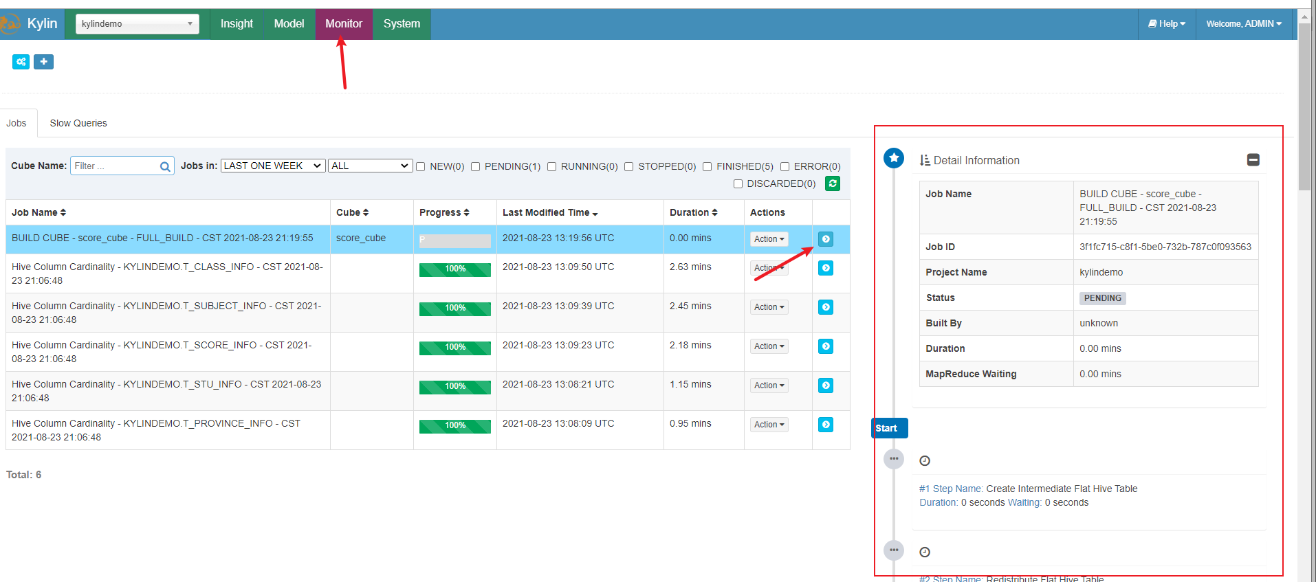This screenshot has height=582, width=1316.
Task: Toggle the STOPPED(0) checkbox
Action: pos(628,166)
